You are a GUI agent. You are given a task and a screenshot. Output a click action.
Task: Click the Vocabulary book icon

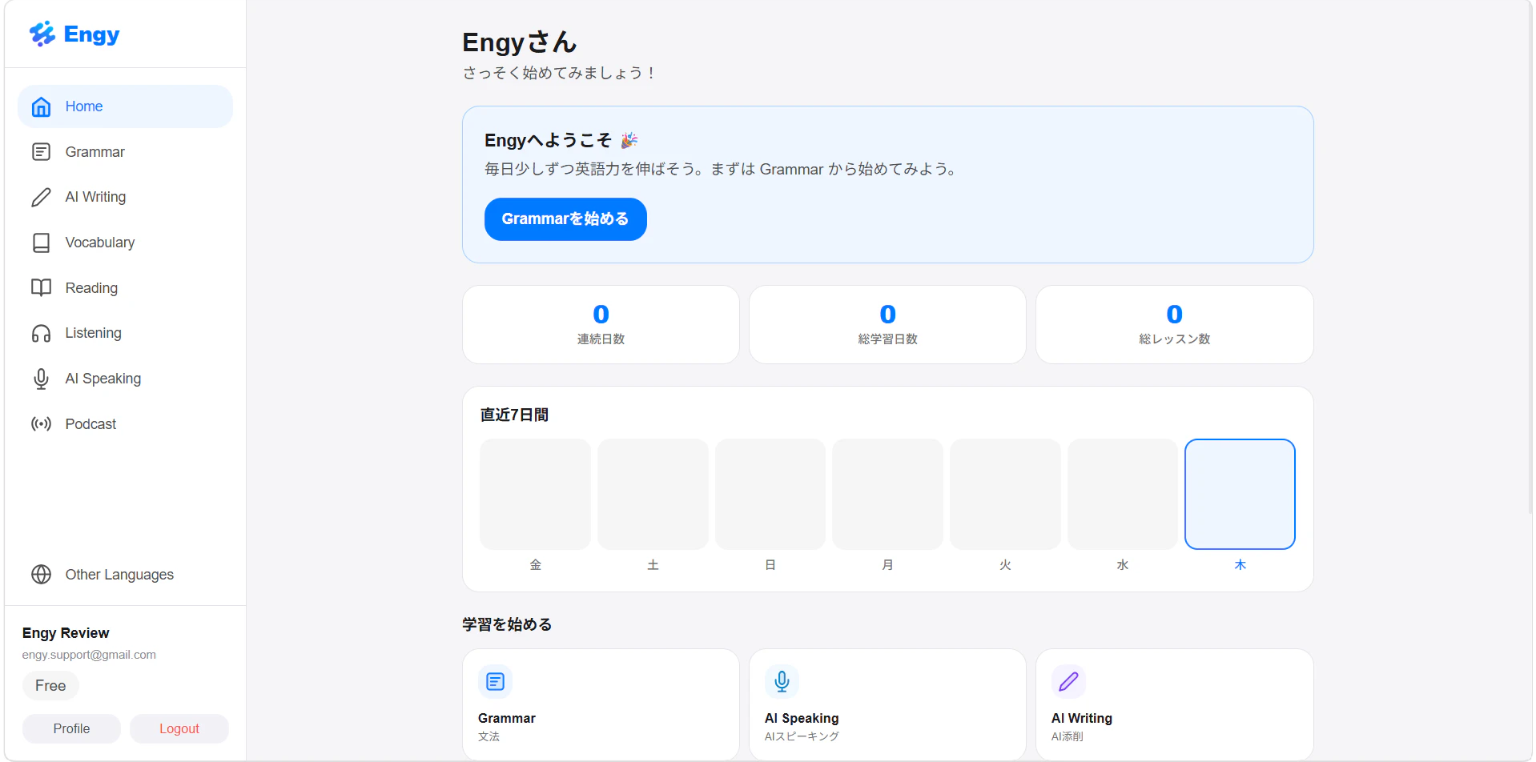tap(41, 243)
